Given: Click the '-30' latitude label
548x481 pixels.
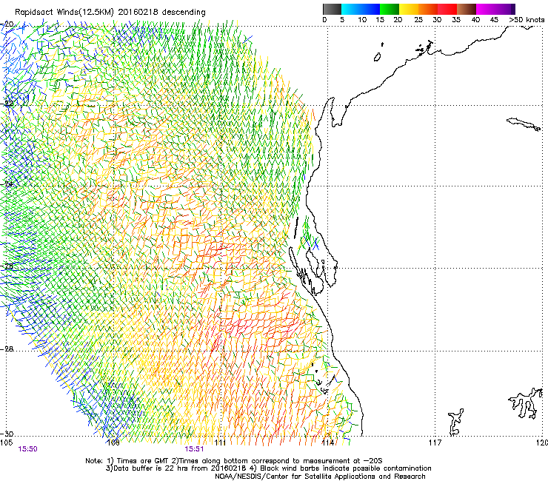Looking at the screenshot, I should pyautogui.click(x=7, y=434).
